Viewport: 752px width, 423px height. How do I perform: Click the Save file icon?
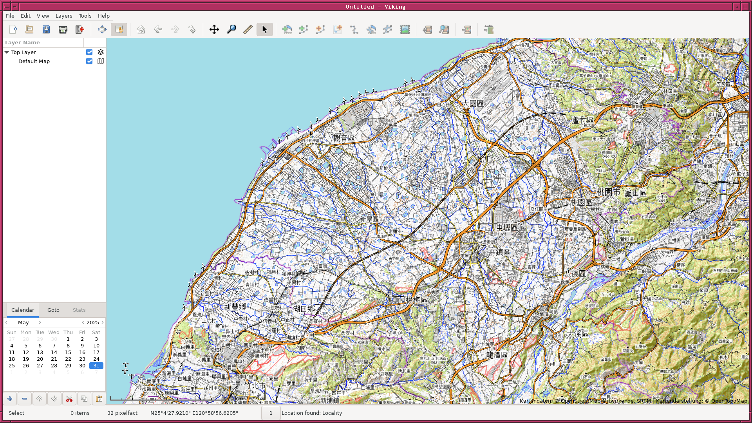click(46, 29)
